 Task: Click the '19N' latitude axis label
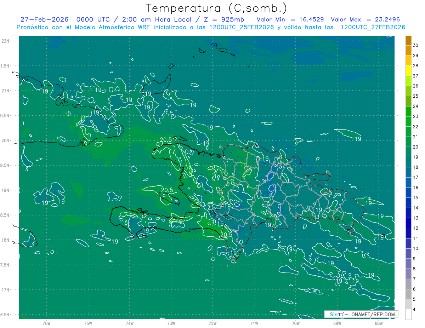click(5, 190)
